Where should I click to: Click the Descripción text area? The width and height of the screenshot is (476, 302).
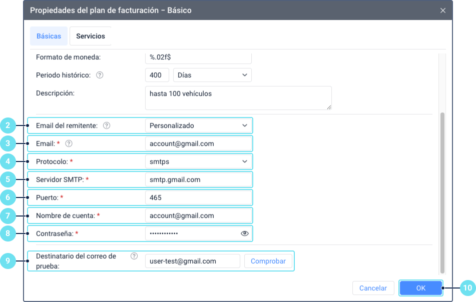tap(238, 97)
